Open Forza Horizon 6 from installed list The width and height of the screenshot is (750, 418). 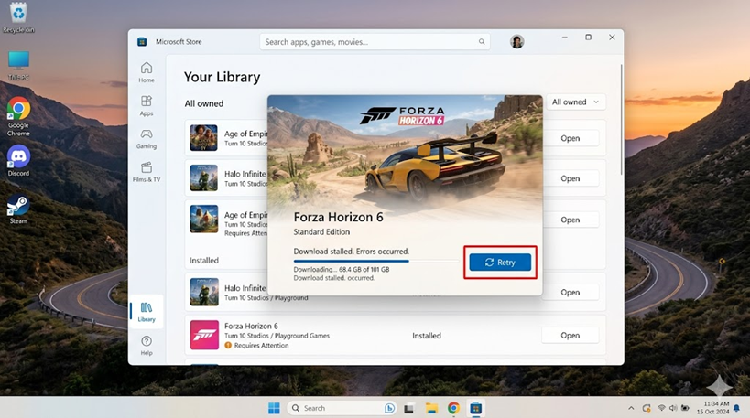click(570, 336)
